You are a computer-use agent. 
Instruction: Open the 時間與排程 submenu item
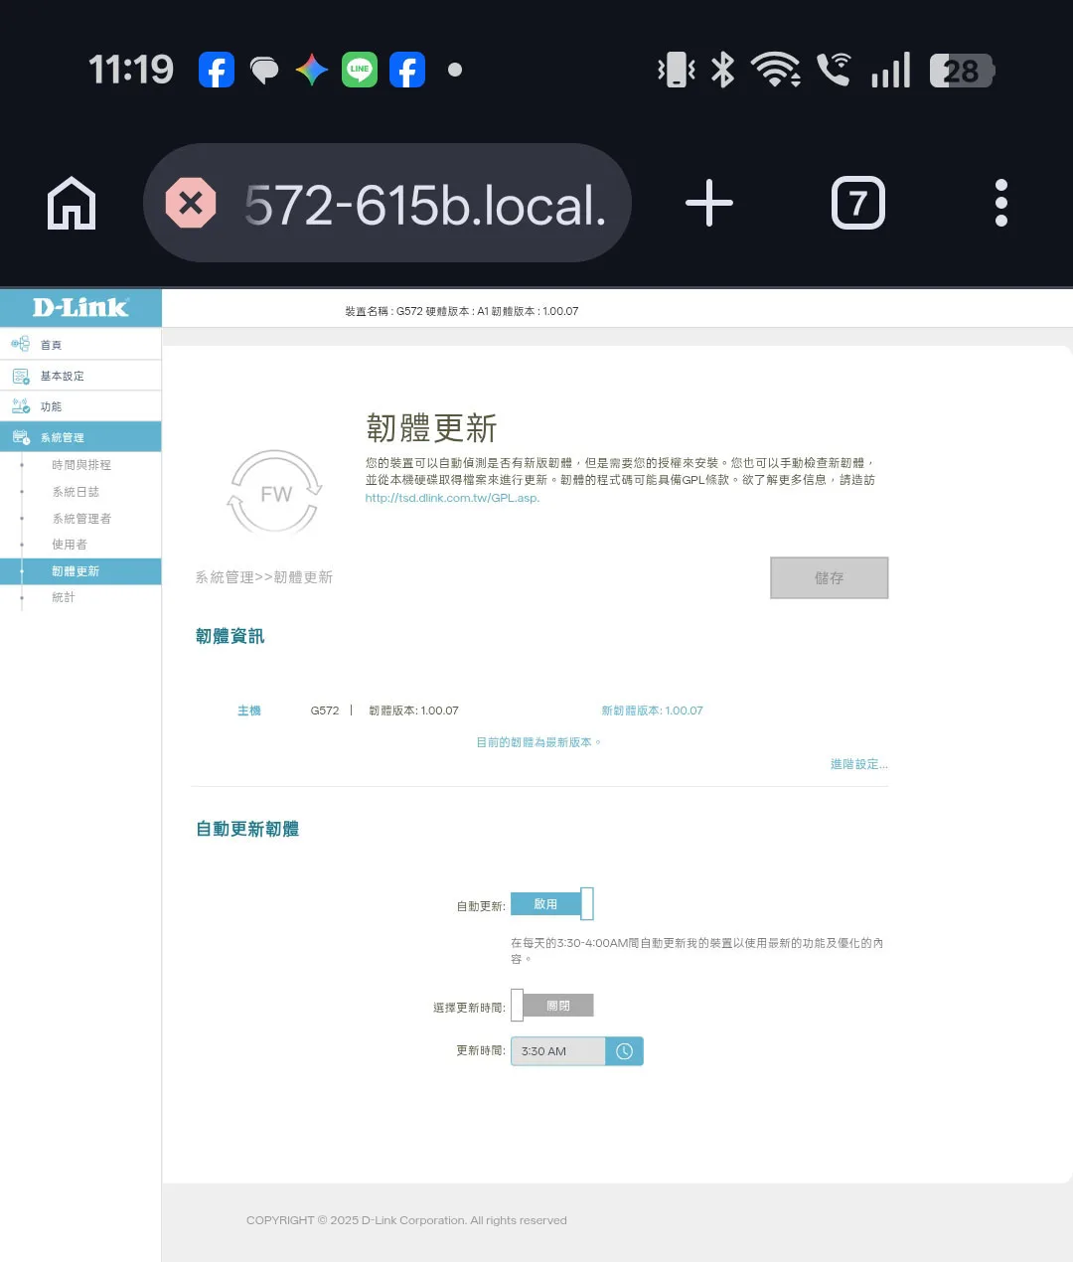(x=81, y=465)
